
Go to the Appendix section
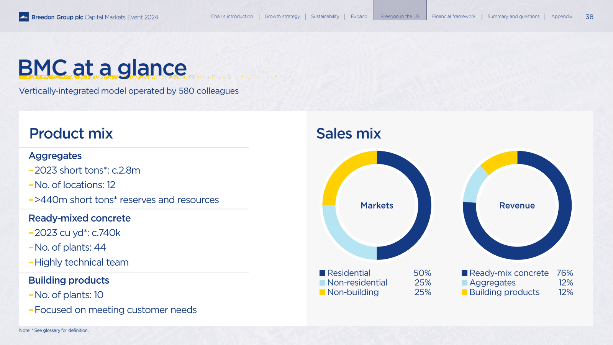click(562, 16)
